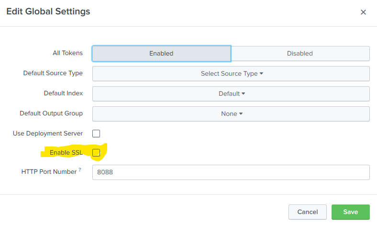
Task: Click the caret arrow after Select Source Type
Action: pos(261,74)
